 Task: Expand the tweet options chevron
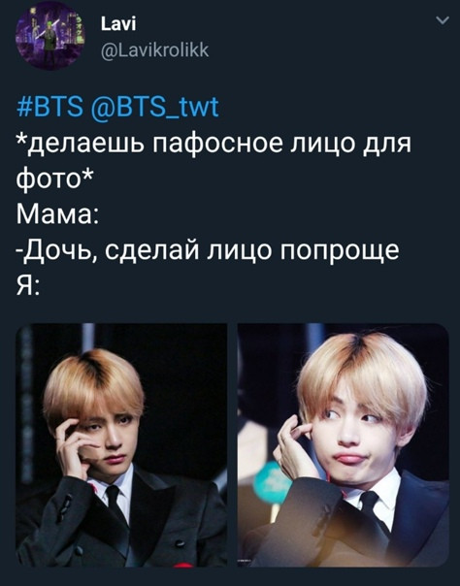(x=443, y=20)
